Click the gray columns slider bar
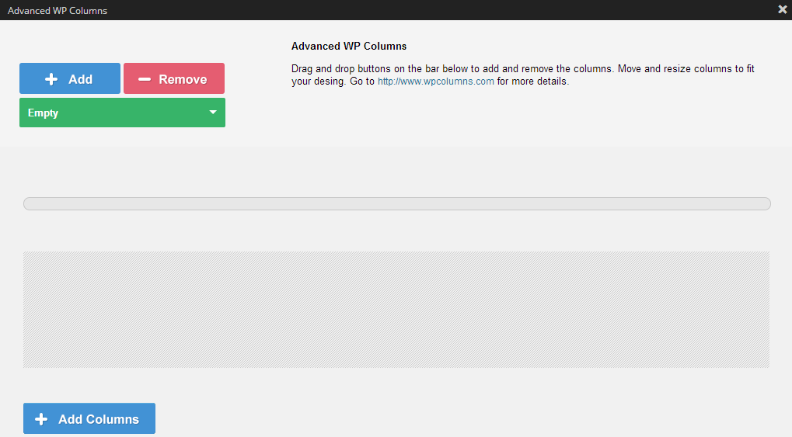The height and width of the screenshot is (437, 792). point(397,204)
